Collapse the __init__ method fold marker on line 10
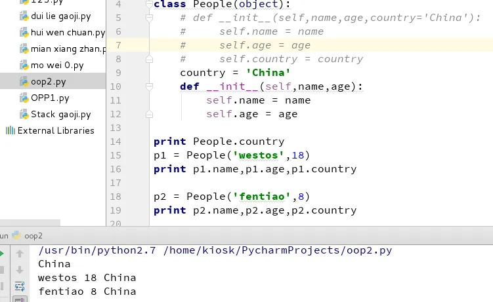The width and height of the screenshot is (493, 302). pos(150,86)
